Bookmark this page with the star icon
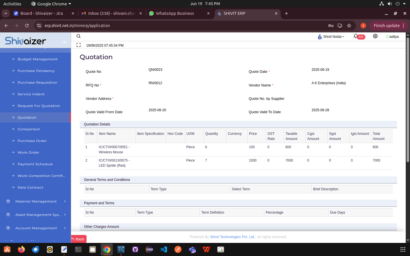Screen dimensions: 410x256 click(x=349, y=26)
